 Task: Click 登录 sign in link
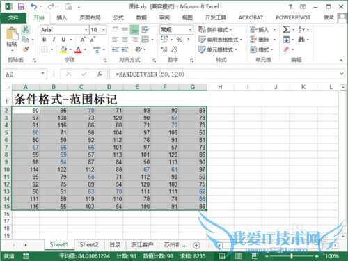(x=329, y=17)
